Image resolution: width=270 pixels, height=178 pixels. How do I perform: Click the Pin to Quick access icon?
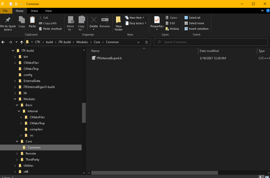pyautogui.click(x=8, y=20)
